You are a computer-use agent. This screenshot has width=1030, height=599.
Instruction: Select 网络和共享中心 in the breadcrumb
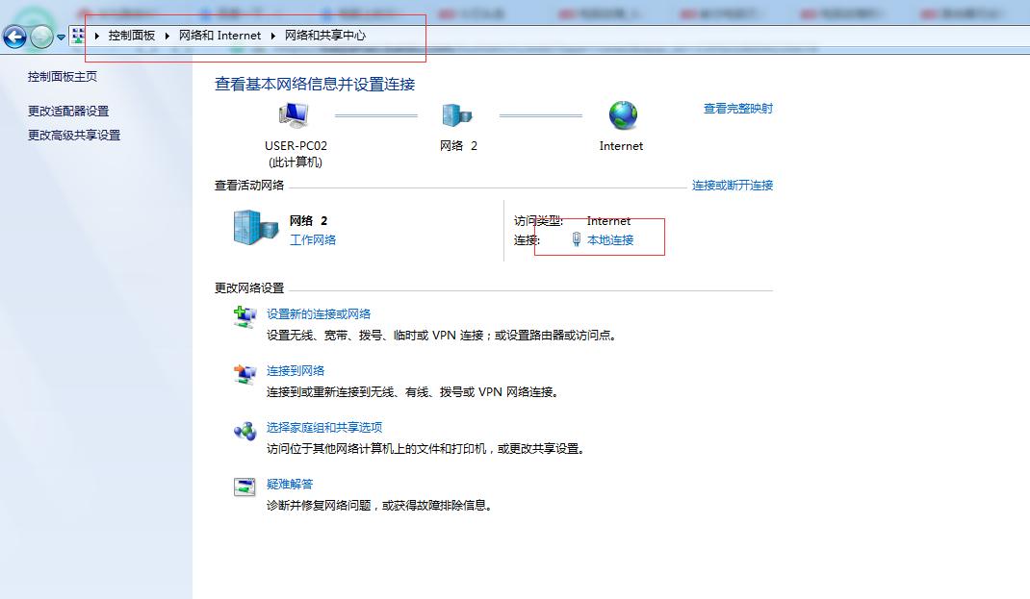point(323,36)
